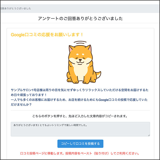This screenshot has height=160, width=160.
Task: Click the サンプルサロン1号店 paragraph text
Action: tap(53, 90)
